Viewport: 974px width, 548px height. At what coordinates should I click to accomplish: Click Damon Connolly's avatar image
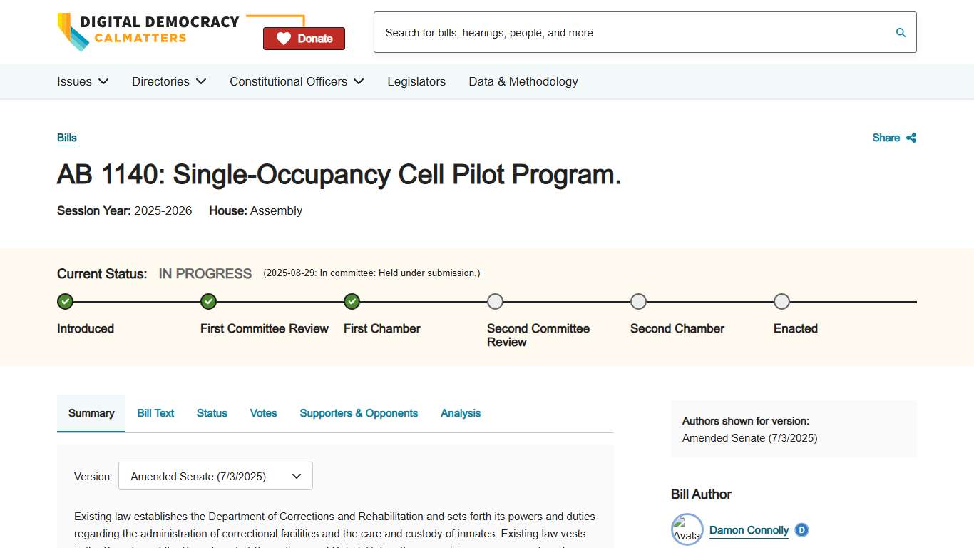(687, 529)
